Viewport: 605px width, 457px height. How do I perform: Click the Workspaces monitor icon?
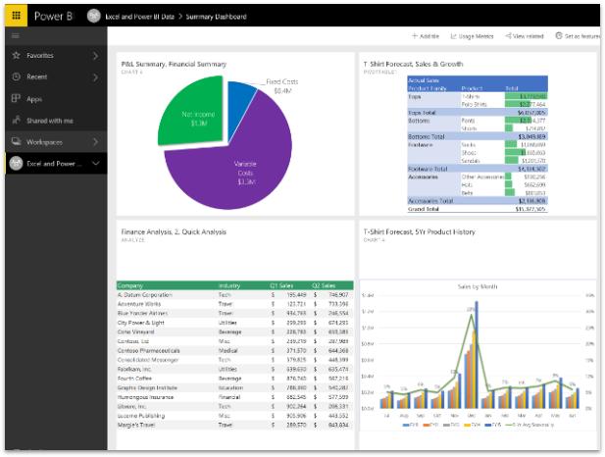coord(16,141)
